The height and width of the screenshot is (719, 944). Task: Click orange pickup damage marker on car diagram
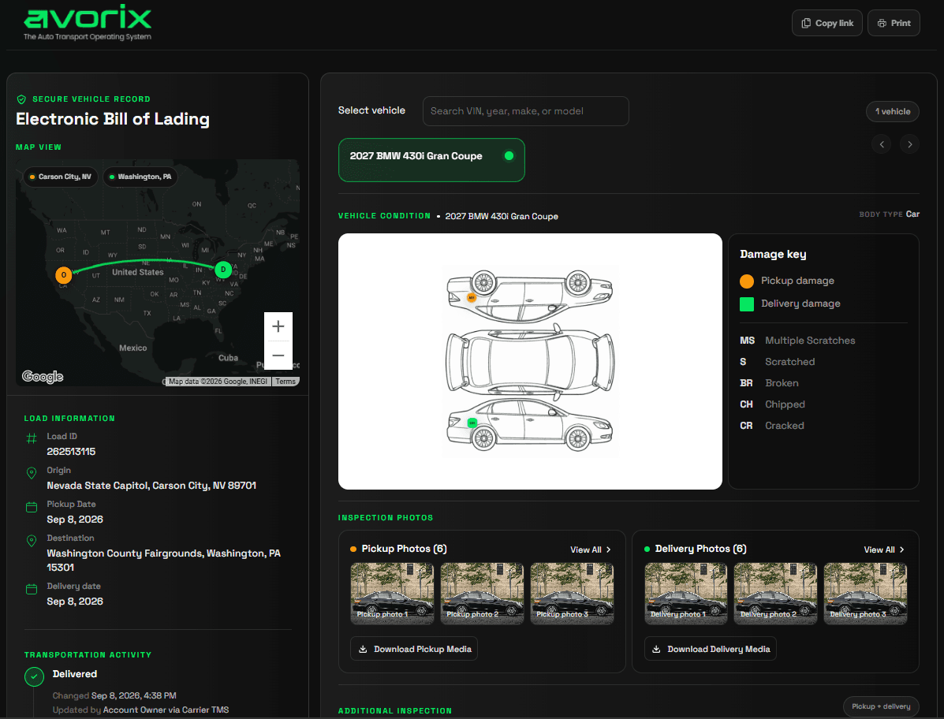[472, 297]
